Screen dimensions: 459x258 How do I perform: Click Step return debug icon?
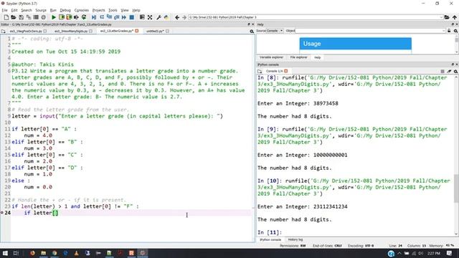pos(116,17)
